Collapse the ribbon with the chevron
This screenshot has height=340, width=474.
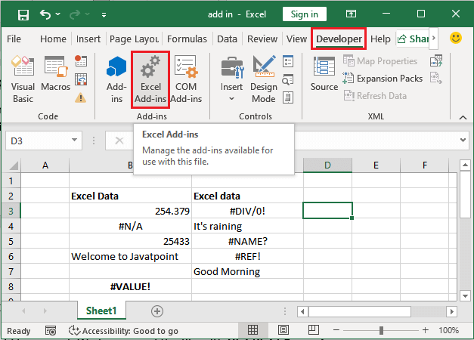[463, 117]
